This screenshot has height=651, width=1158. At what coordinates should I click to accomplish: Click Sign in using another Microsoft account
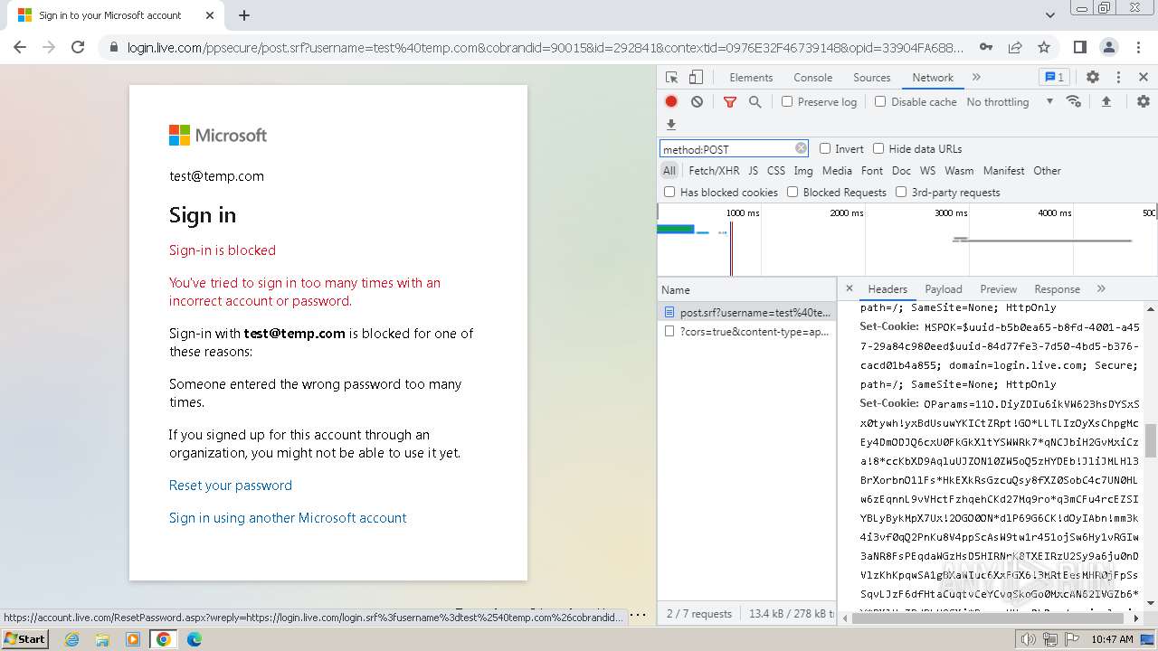(288, 518)
